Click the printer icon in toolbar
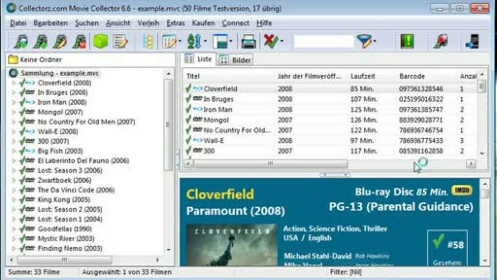 (x=248, y=42)
